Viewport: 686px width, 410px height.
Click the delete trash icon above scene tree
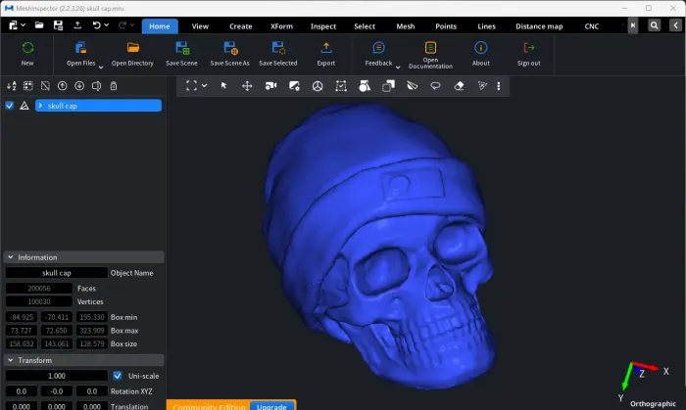click(114, 86)
